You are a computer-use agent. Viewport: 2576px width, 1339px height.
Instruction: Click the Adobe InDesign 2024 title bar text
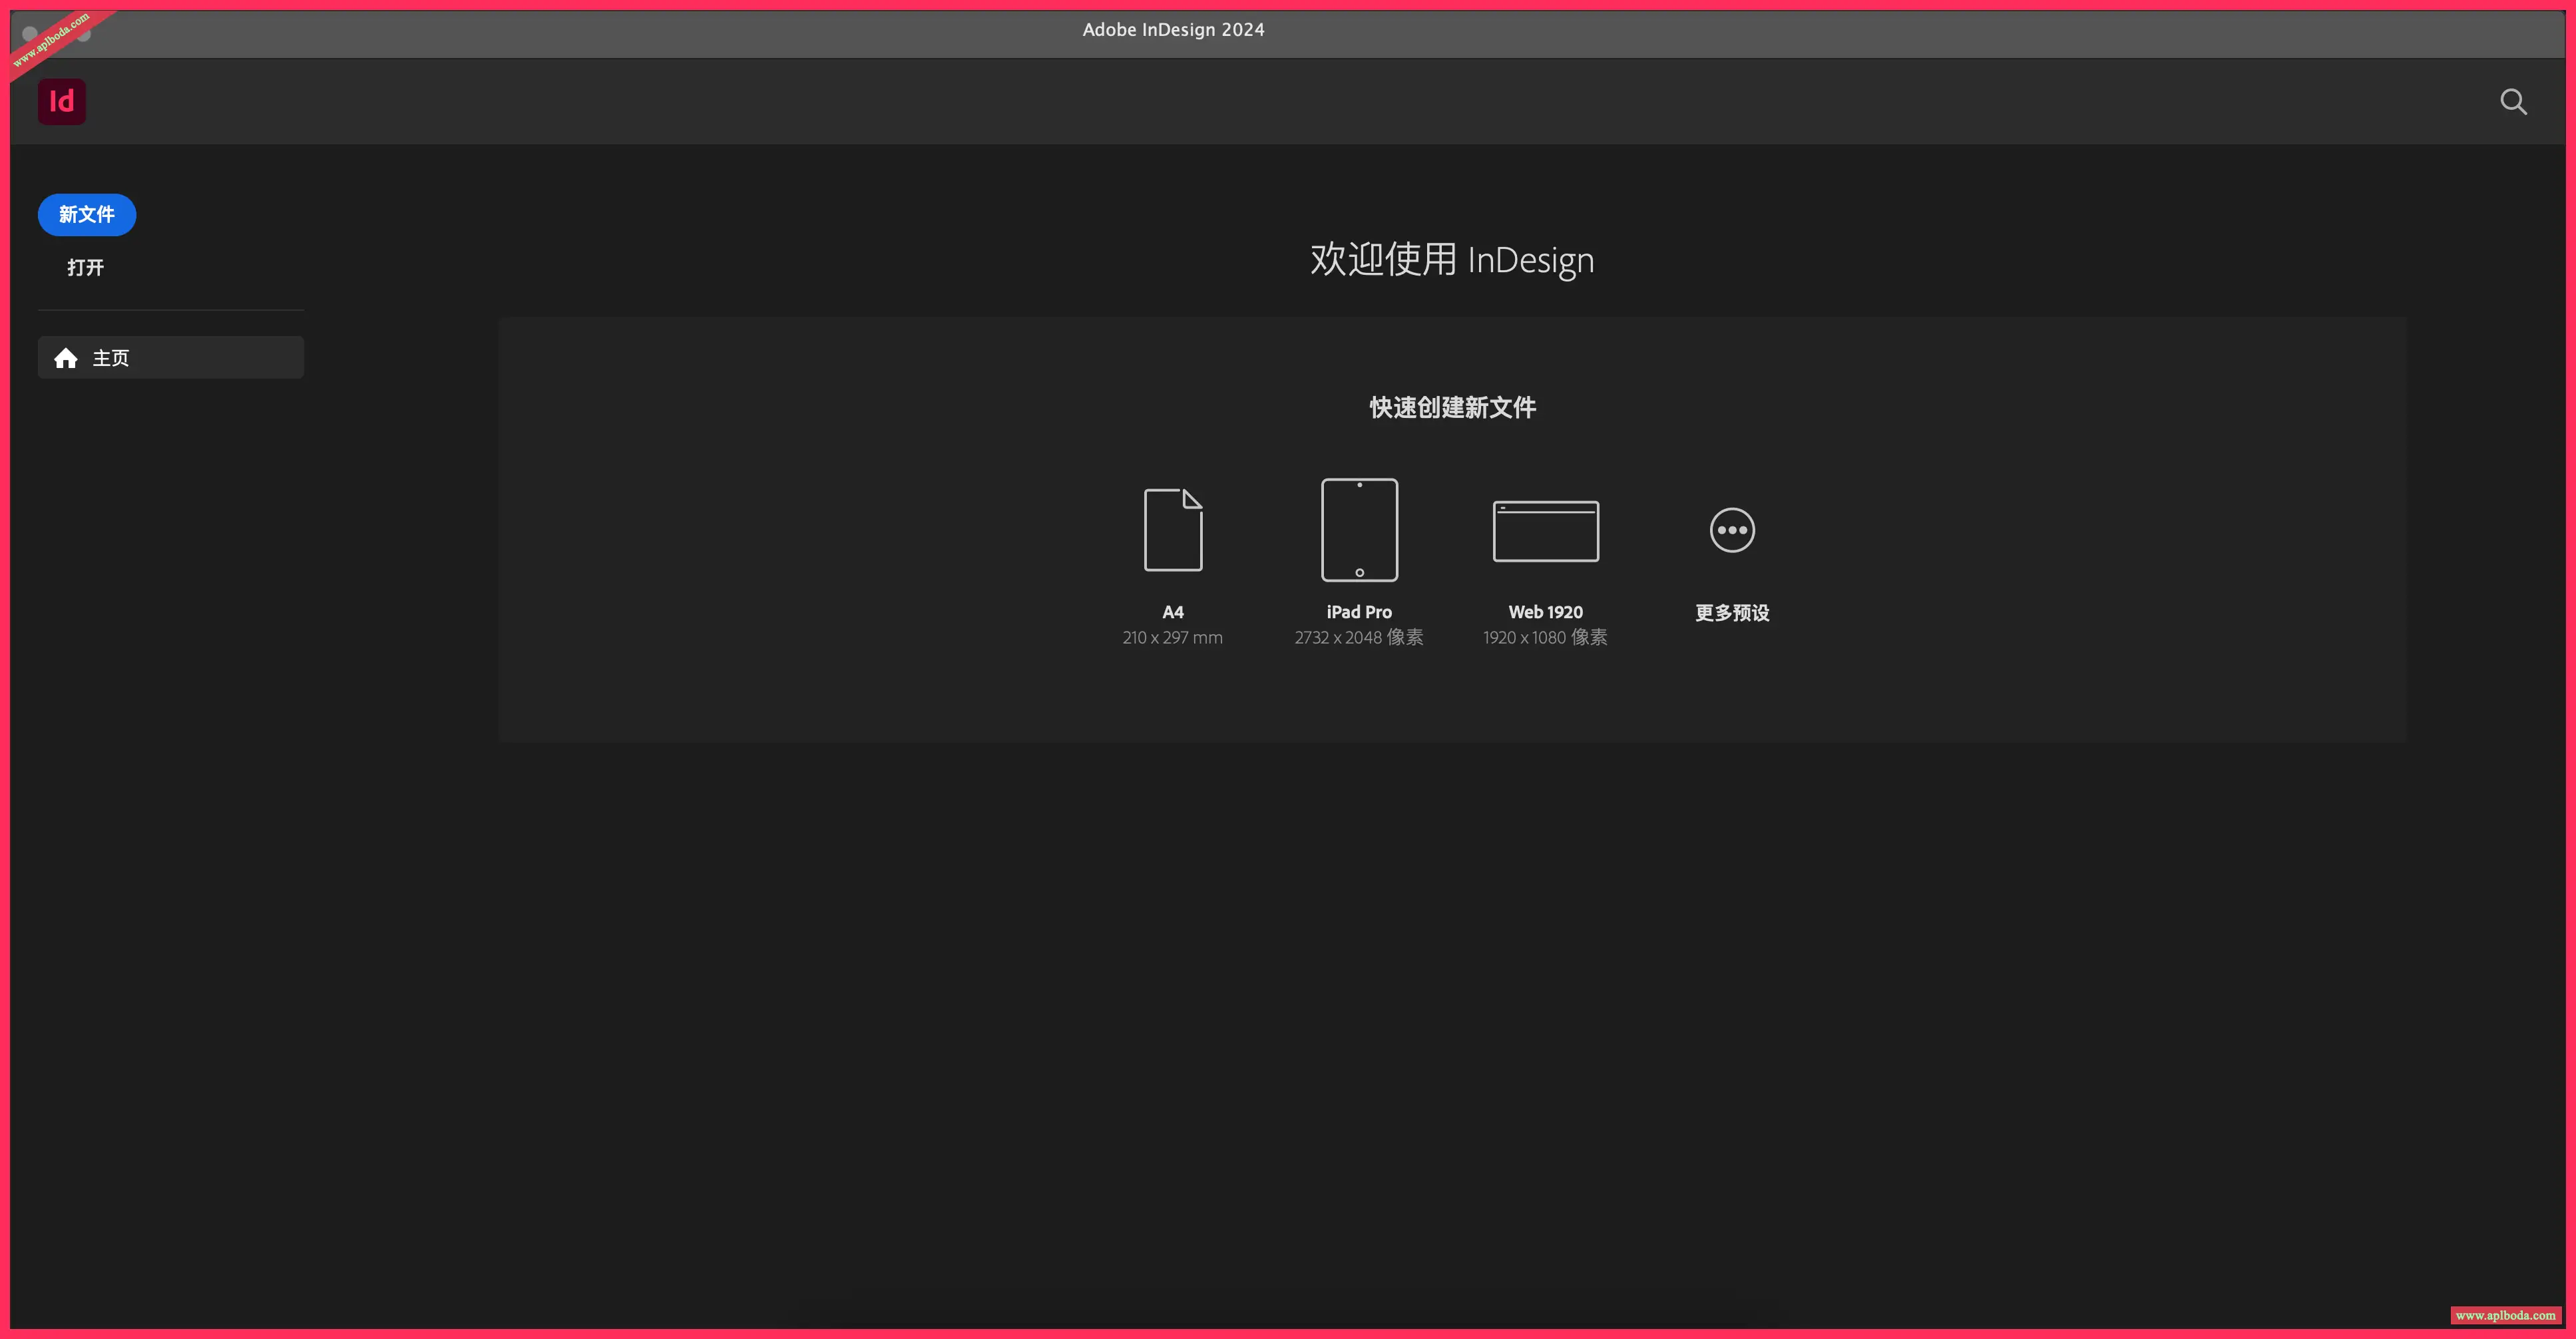[x=1173, y=30]
